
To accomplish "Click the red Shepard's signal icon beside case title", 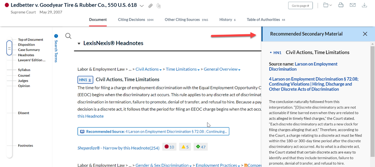I will (x=7, y=5).
